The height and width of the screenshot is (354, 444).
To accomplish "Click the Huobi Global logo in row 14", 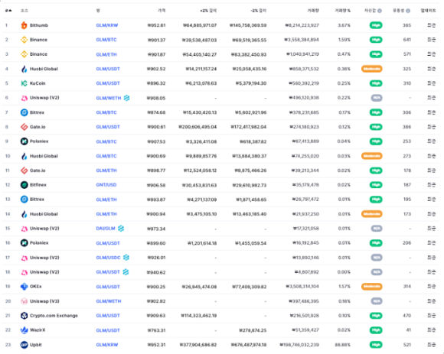I will 24,214.
